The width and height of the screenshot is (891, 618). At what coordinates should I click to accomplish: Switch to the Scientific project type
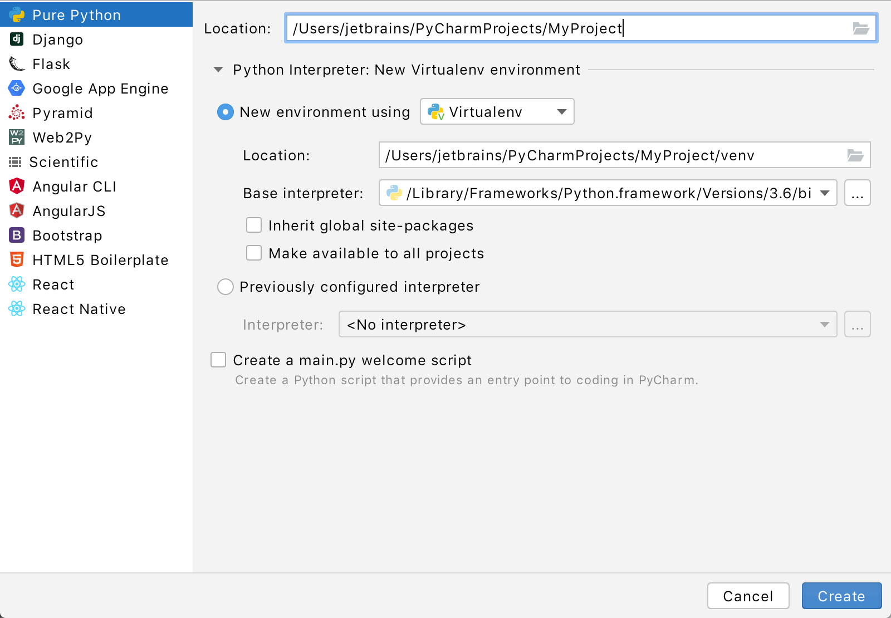pyautogui.click(x=16, y=161)
